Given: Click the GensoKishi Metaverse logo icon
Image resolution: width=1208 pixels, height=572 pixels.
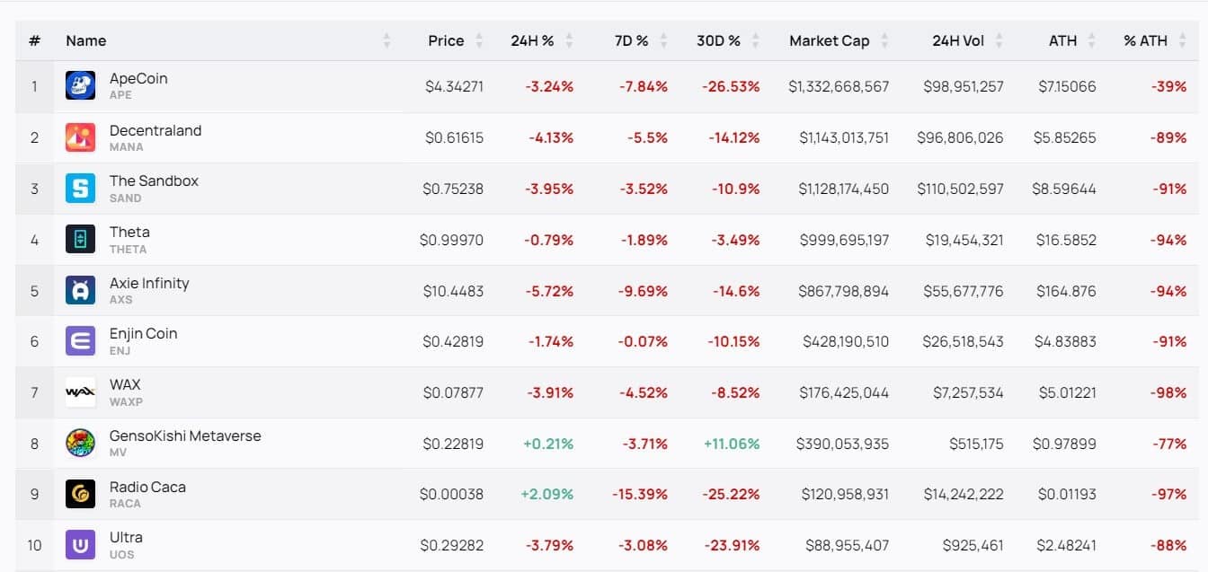Looking at the screenshot, I should 80,443.
